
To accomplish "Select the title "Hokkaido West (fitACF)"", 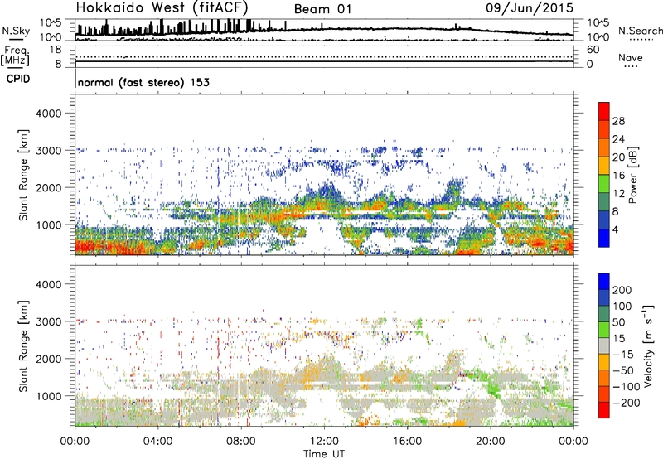I will (162, 7).
